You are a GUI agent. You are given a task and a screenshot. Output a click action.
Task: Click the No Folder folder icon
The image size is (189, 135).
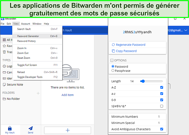point(4,99)
